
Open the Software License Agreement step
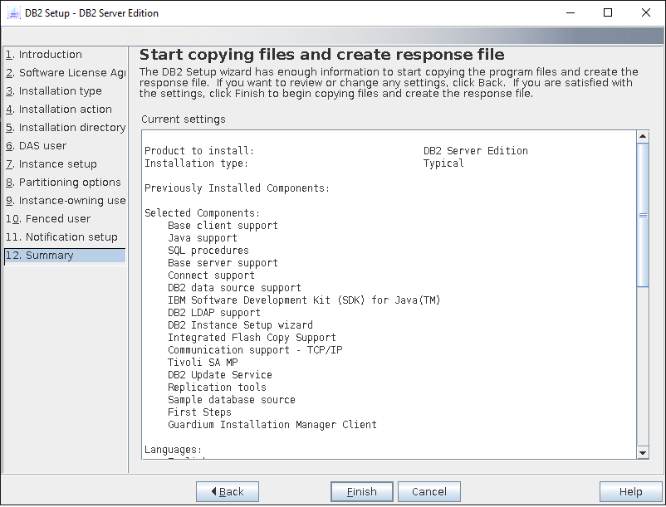[65, 73]
